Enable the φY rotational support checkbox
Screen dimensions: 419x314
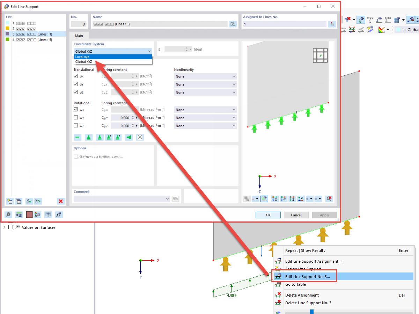point(76,118)
